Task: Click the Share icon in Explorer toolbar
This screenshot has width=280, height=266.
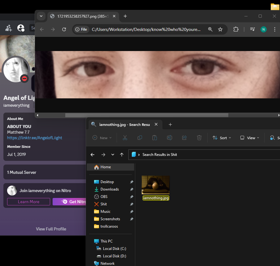Action: [x=184, y=138]
